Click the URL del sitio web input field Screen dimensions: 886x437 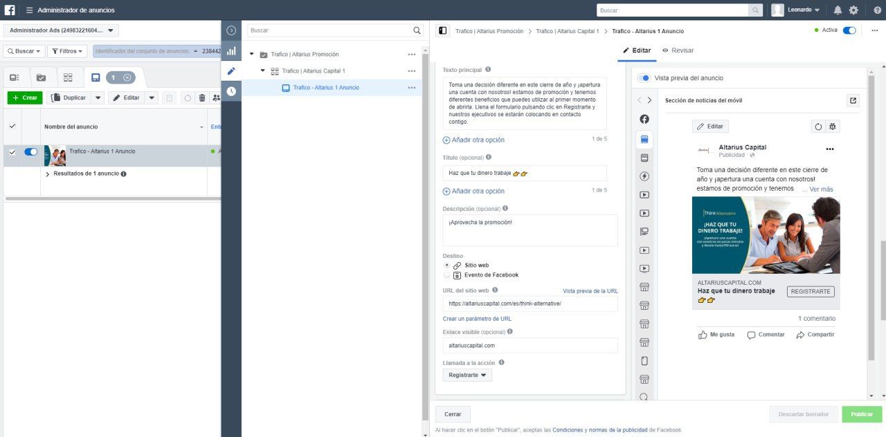[530, 304]
